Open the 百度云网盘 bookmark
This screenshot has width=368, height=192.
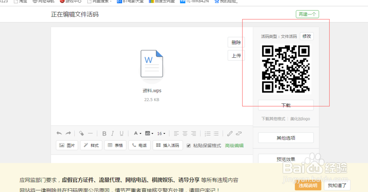(x=162, y=1)
